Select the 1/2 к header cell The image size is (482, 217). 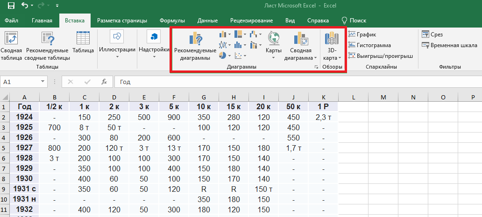(x=54, y=107)
